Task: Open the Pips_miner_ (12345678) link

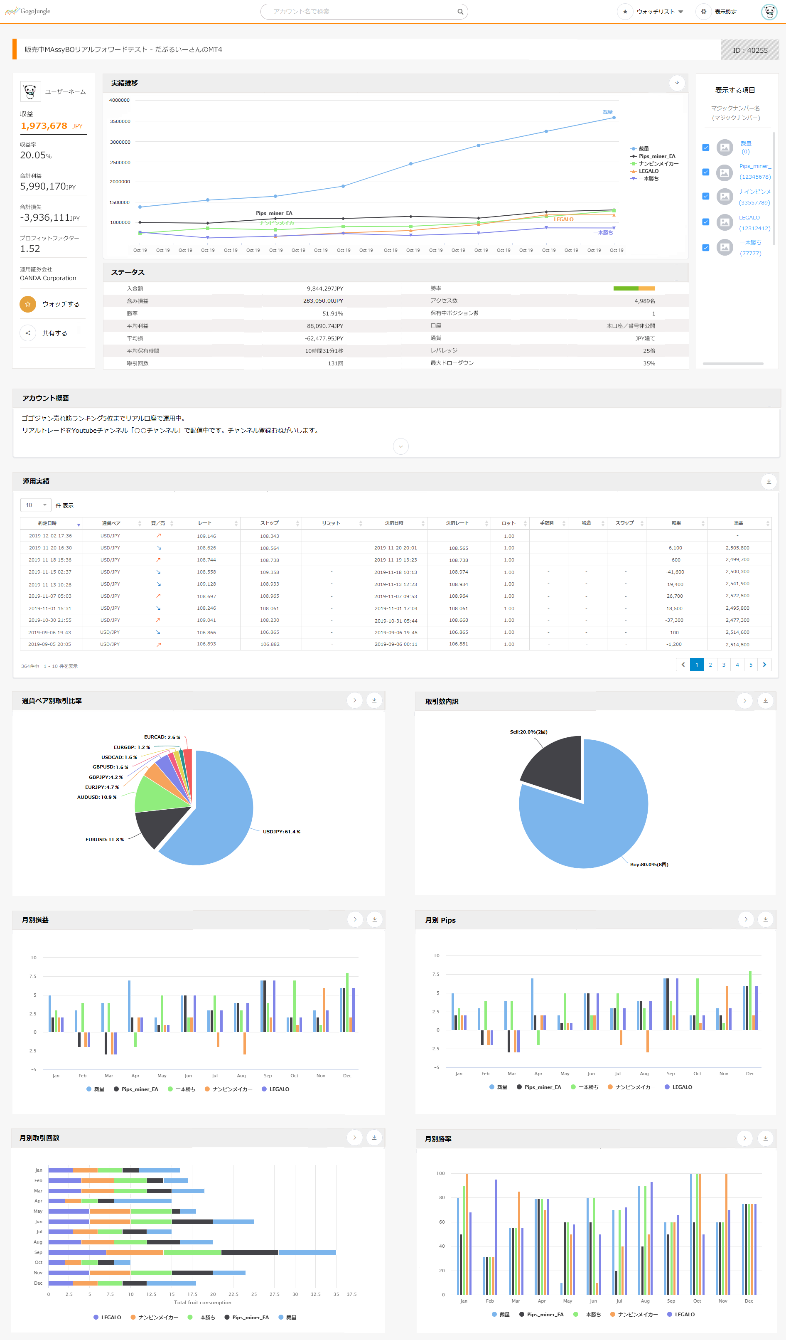Action: tap(755, 171)
